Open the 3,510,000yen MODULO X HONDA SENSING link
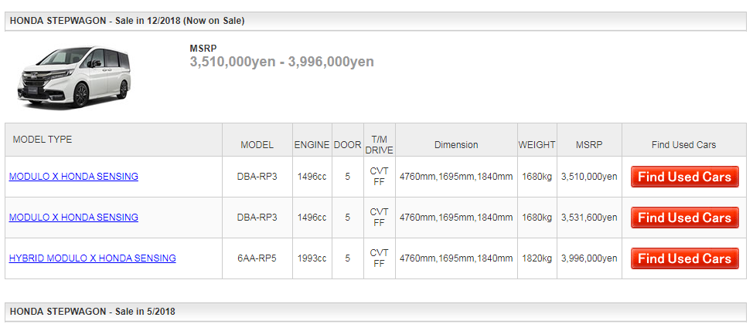Screen dimensions: 753x324 click(x=73, y=177)
